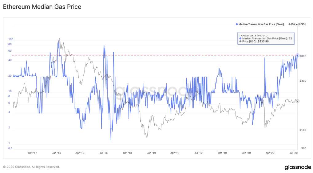Click the Jan '18 x-axis label
313x173 pixels.
point(56,153)
